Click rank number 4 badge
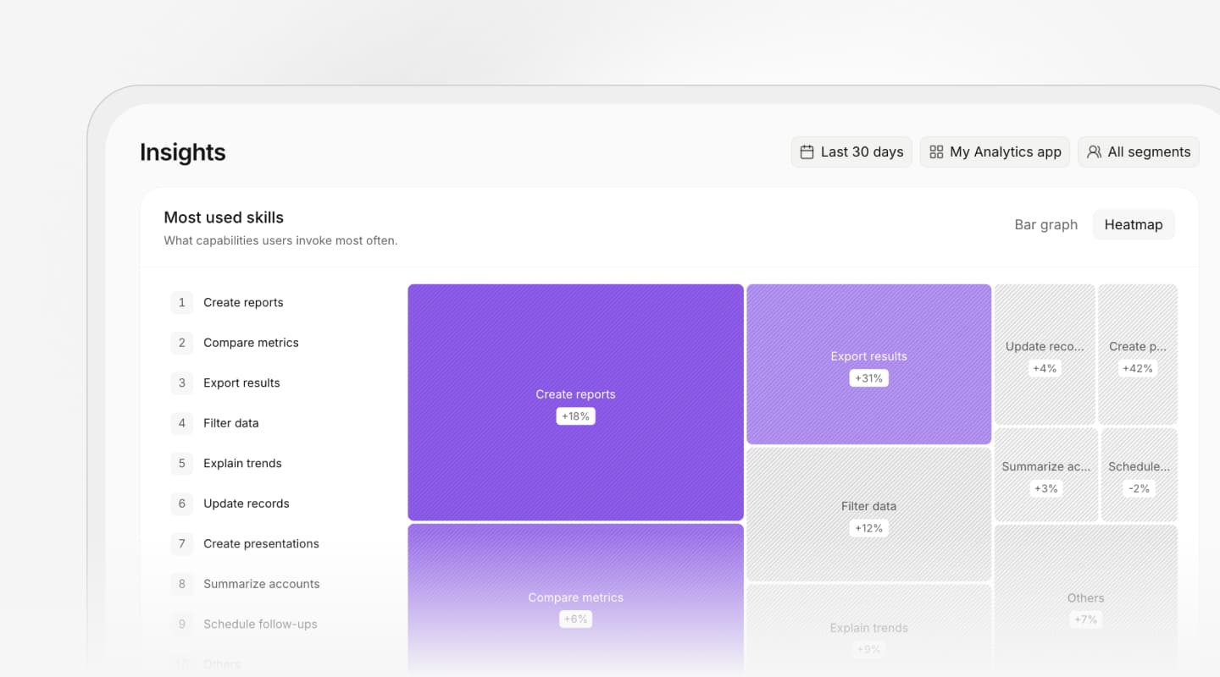This screenshot has width=1220, height=677. click(x=181, y=423)
